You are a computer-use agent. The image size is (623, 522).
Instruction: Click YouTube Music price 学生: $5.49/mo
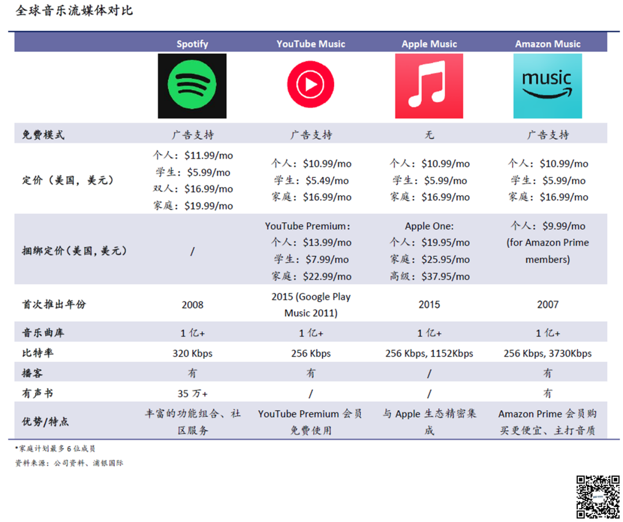point(311,180)
